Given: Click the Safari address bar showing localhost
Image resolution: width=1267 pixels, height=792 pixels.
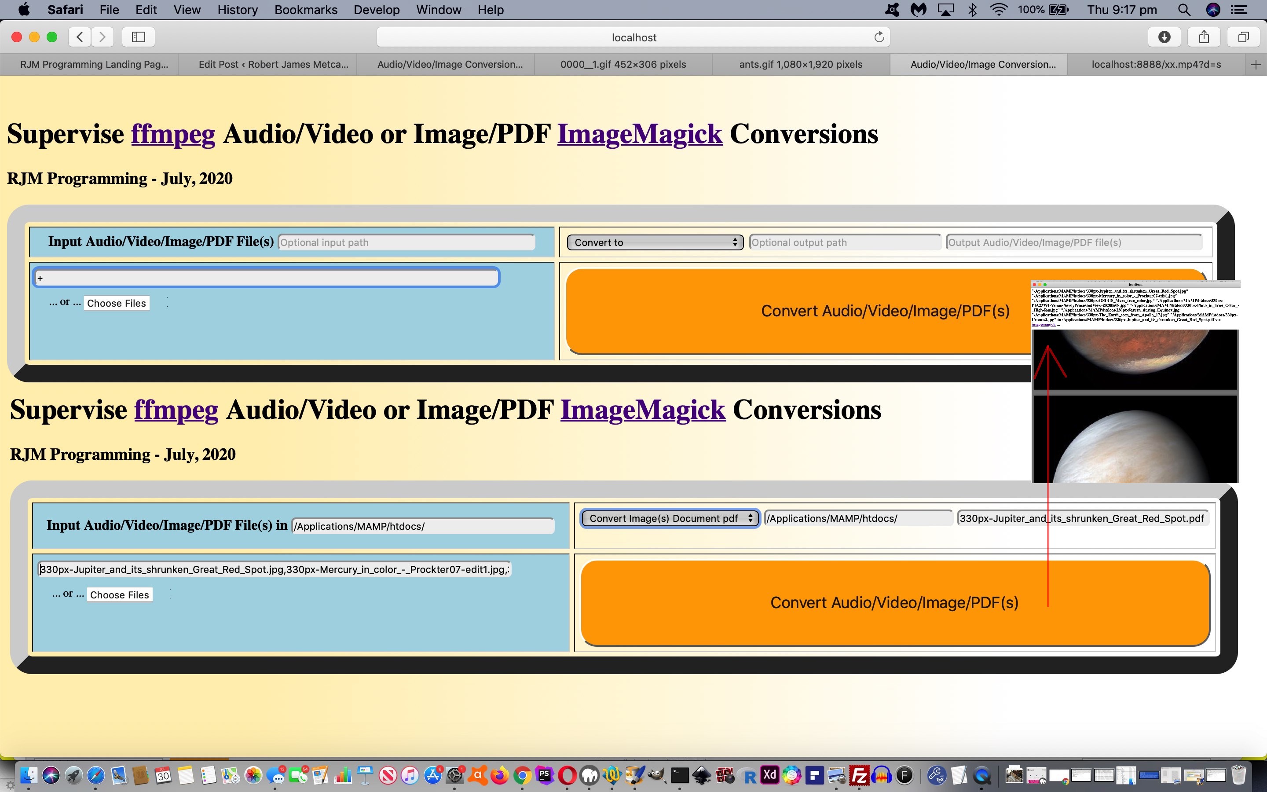Looking at the screenshot, I should tap(633, 37).
